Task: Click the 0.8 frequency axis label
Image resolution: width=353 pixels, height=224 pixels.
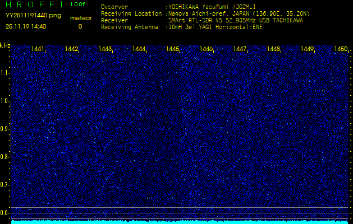Action: tap(4, 157)
